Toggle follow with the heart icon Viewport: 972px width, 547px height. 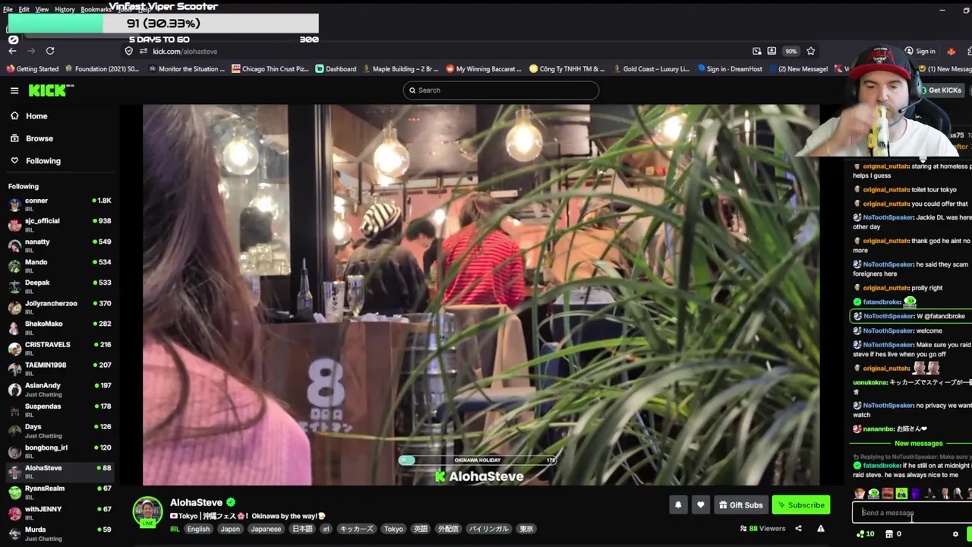coord(701,505)
